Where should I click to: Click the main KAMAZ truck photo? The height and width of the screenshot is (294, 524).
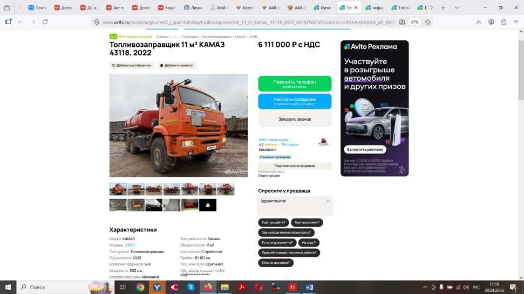[x=179, y=125]
